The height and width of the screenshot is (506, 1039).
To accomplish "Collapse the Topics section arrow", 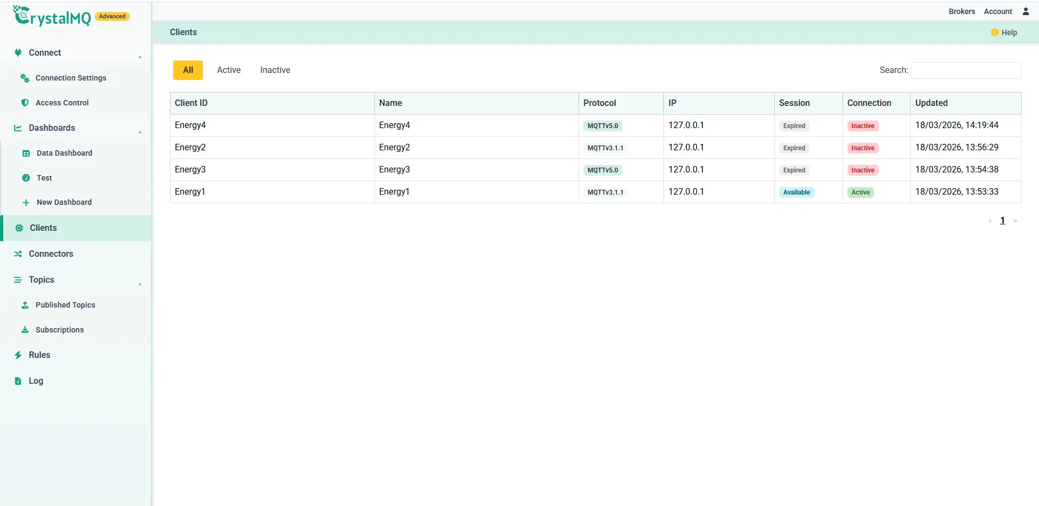I will 140,284.
